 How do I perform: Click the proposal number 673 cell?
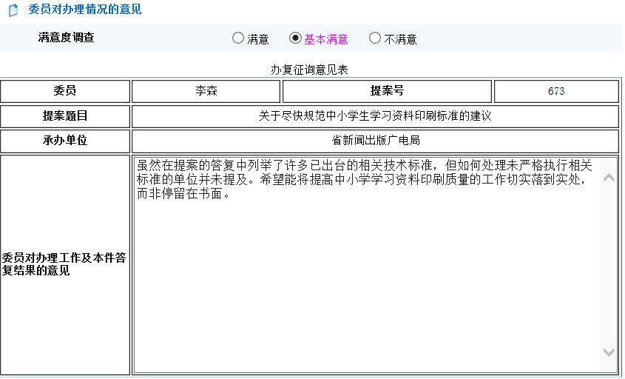556,91
